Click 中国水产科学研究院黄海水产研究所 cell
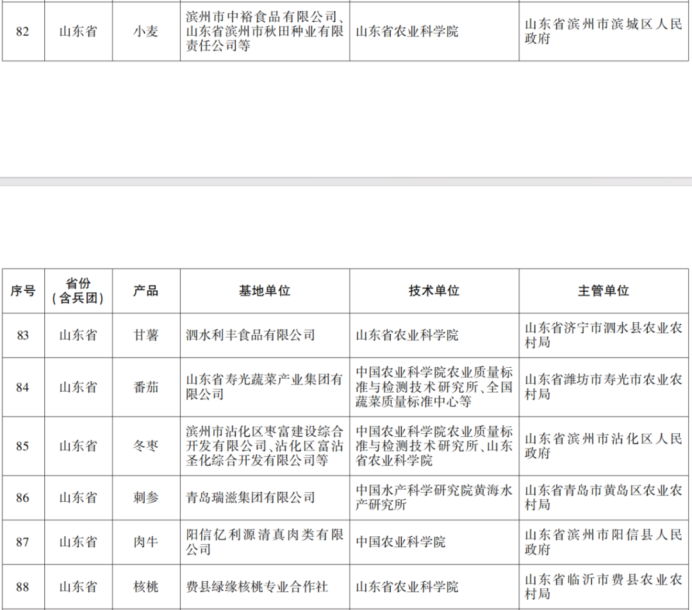 click(x=434, y=498)
